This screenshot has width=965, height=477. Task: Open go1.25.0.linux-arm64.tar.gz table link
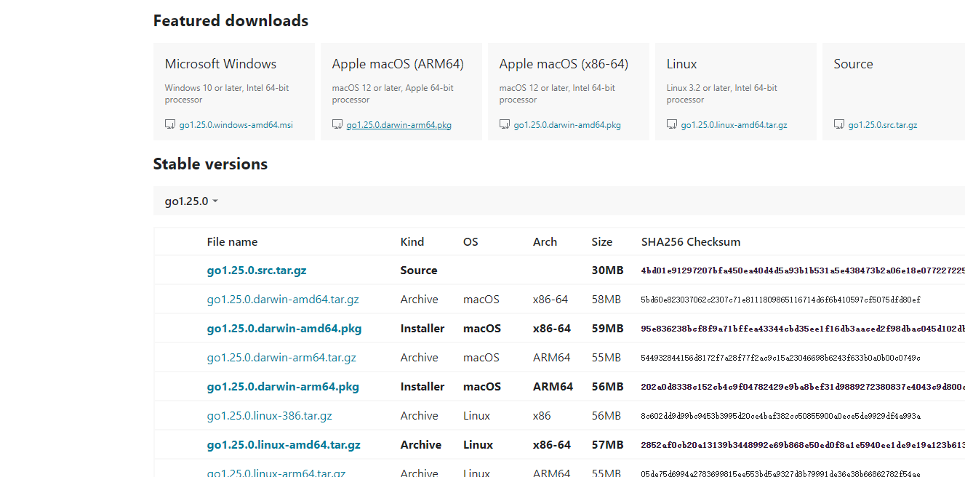click(276, 472)
